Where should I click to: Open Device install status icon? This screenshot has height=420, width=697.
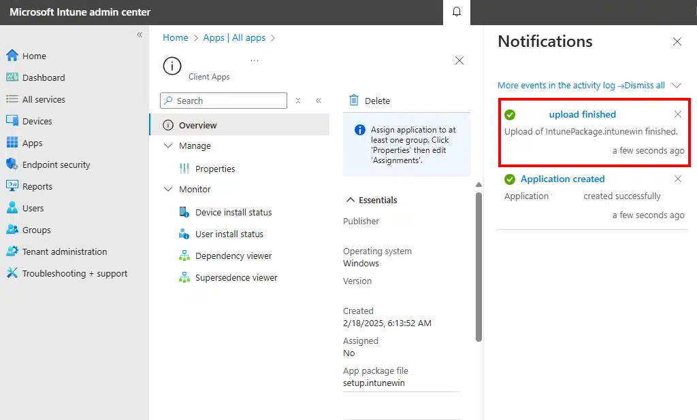click(184, 212)
